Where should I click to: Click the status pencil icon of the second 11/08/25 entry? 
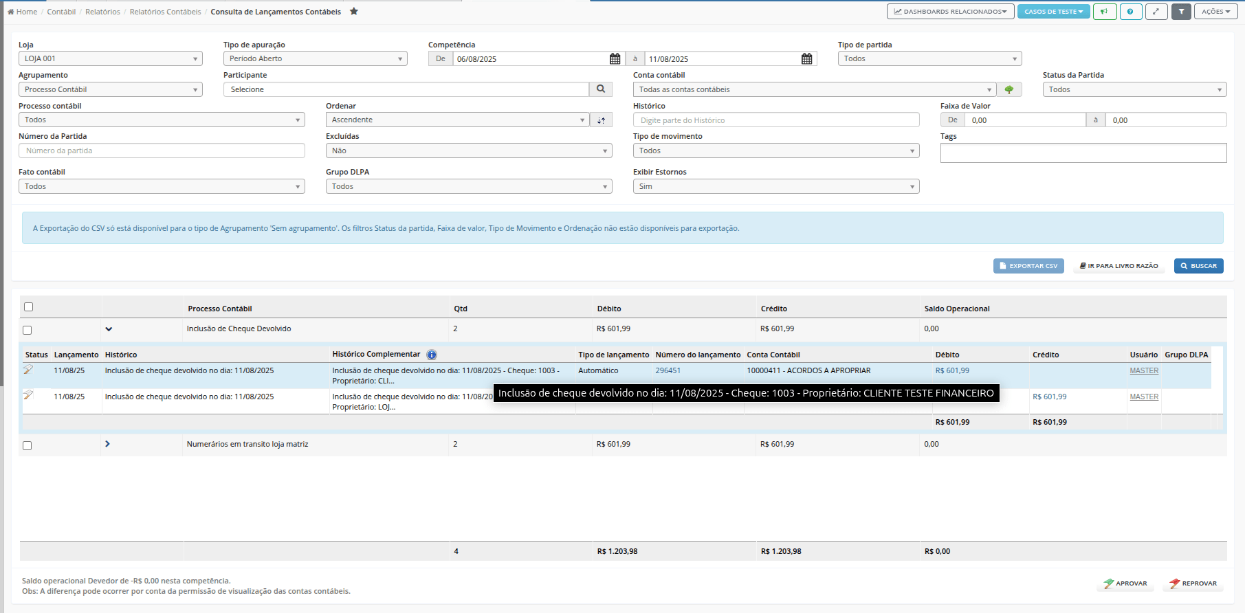[28, 395]
